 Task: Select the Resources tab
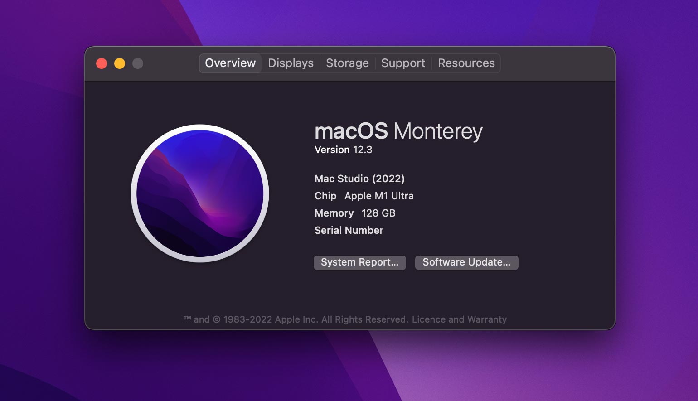pyautogui.click(x=466, y=63)
